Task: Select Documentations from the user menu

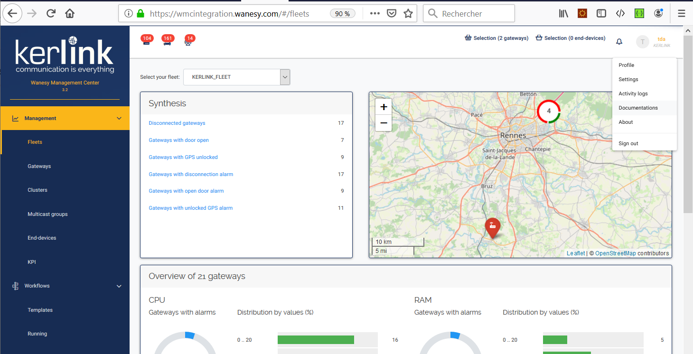Action: pos(638,108)
